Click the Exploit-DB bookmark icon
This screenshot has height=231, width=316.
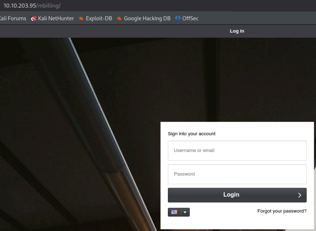click(81, 19)
